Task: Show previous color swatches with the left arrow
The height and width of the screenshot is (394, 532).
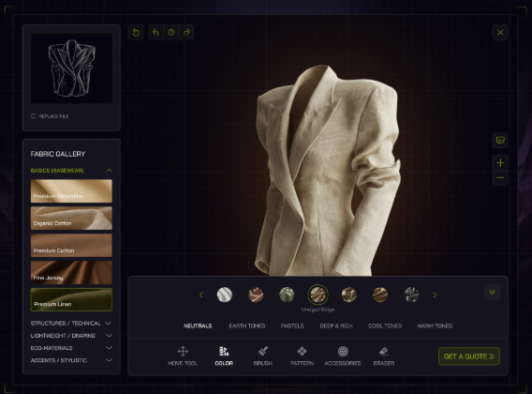Action: click(201, 295)
